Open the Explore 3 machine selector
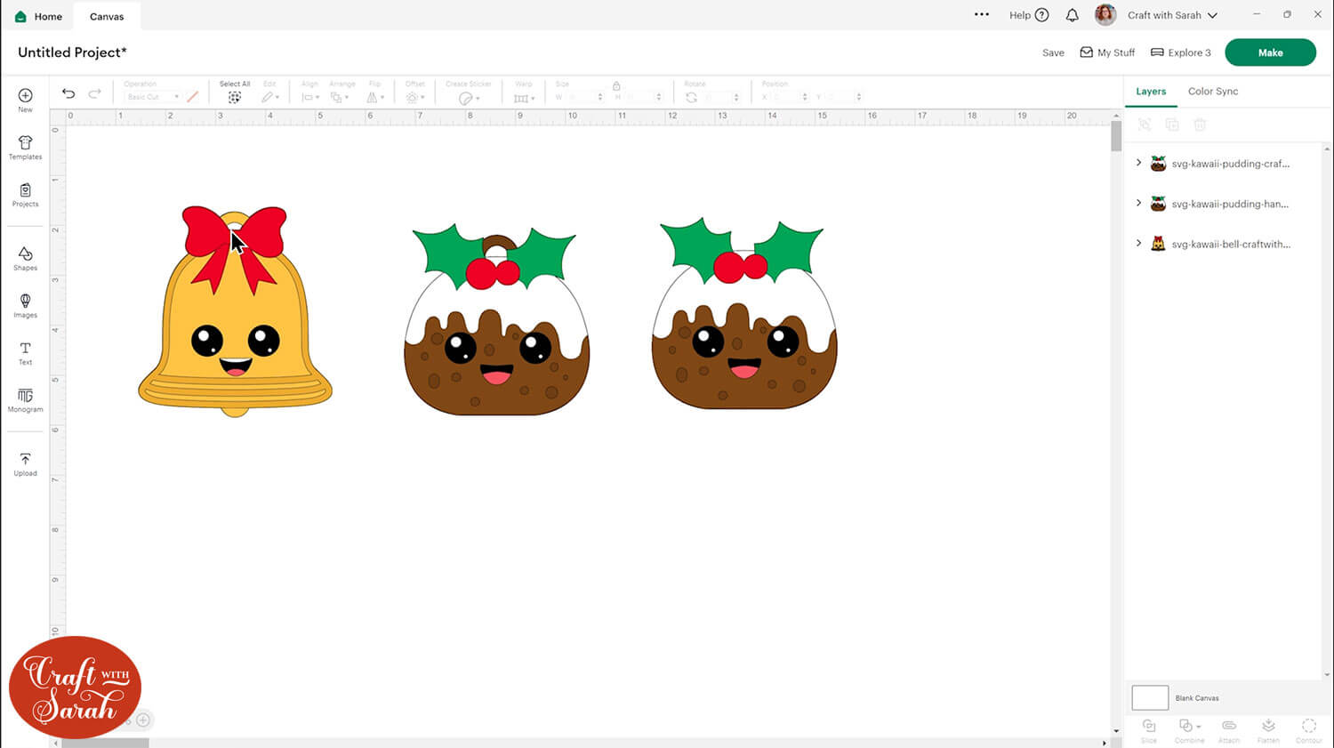1334x748 pixels. pos(1181,52)
